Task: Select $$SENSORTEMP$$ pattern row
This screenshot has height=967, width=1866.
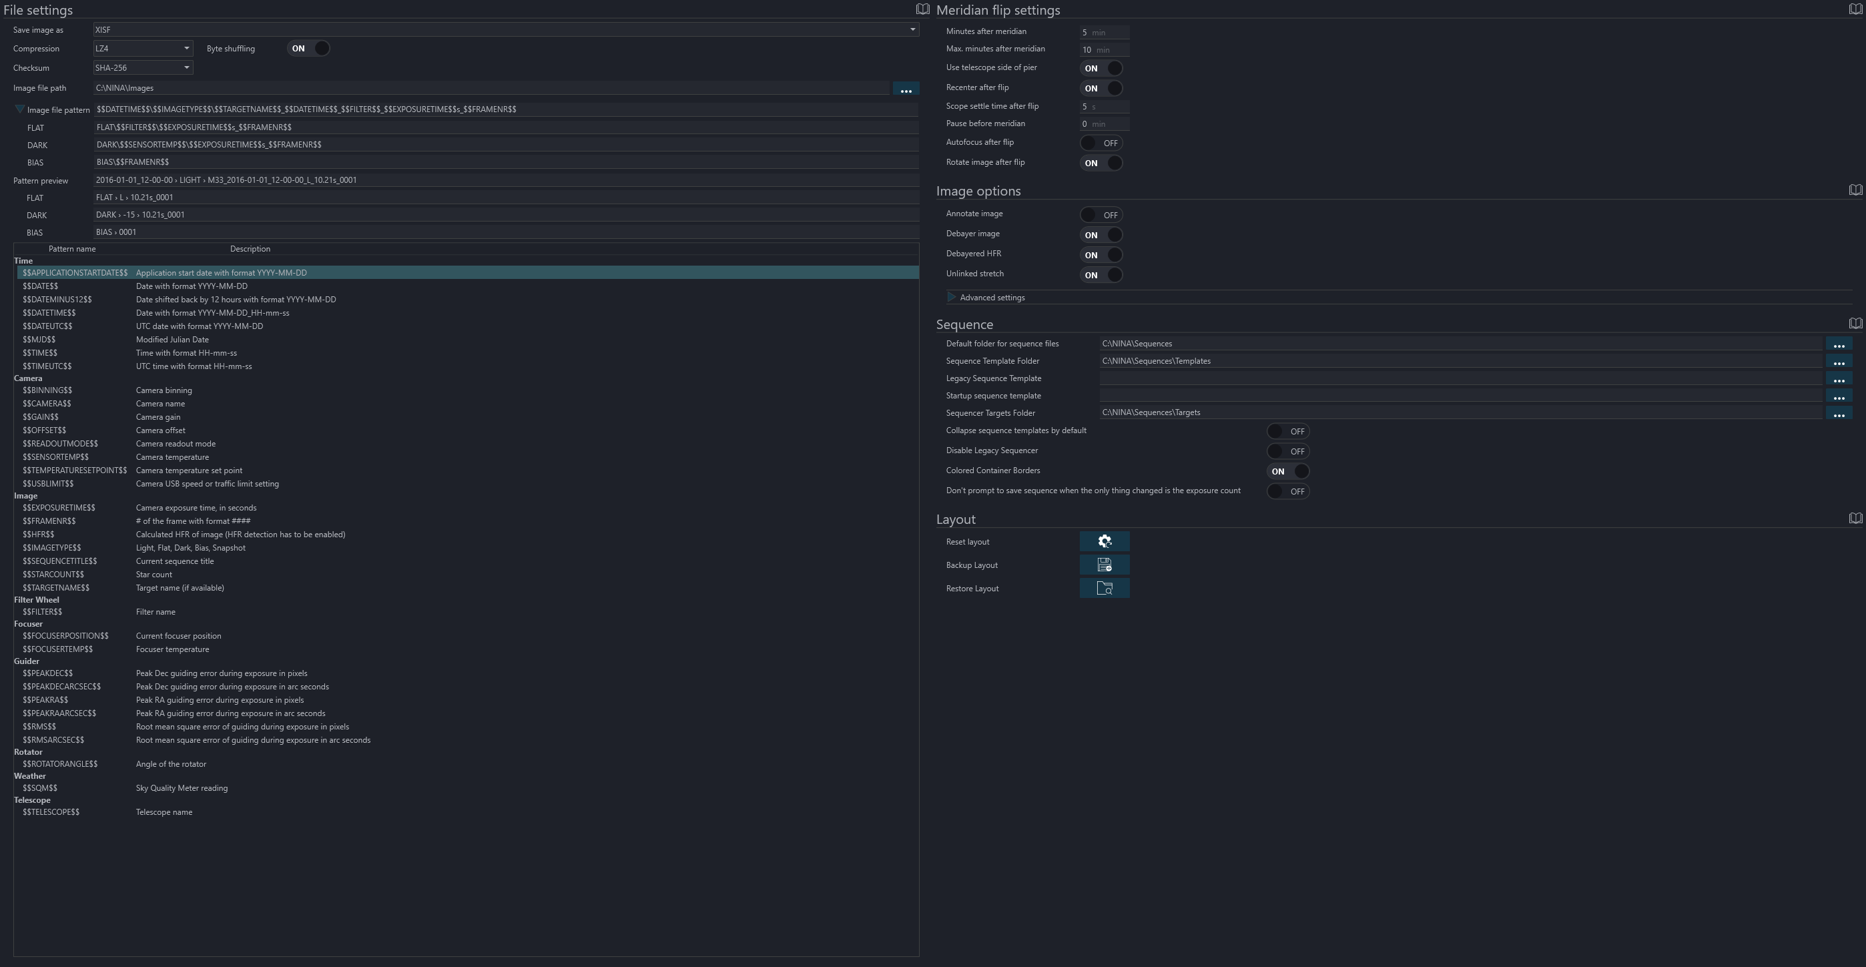Action: point(468,457)
